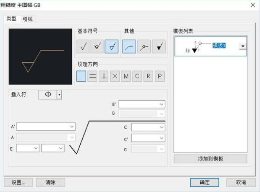Screen dimensions: 260x192
Task: Select M texture direction
Action: (126, 76)
